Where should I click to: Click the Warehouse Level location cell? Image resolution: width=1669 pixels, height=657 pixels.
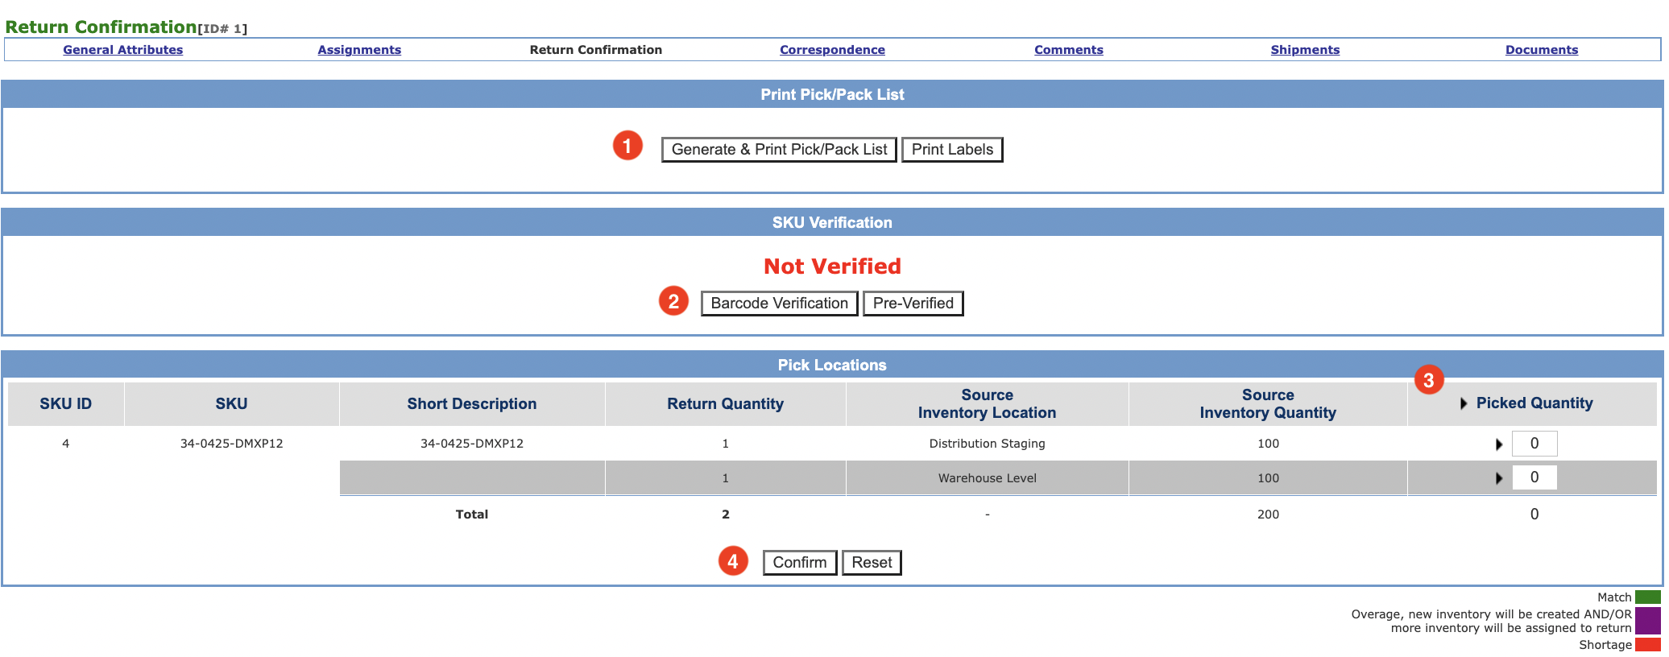987,478
